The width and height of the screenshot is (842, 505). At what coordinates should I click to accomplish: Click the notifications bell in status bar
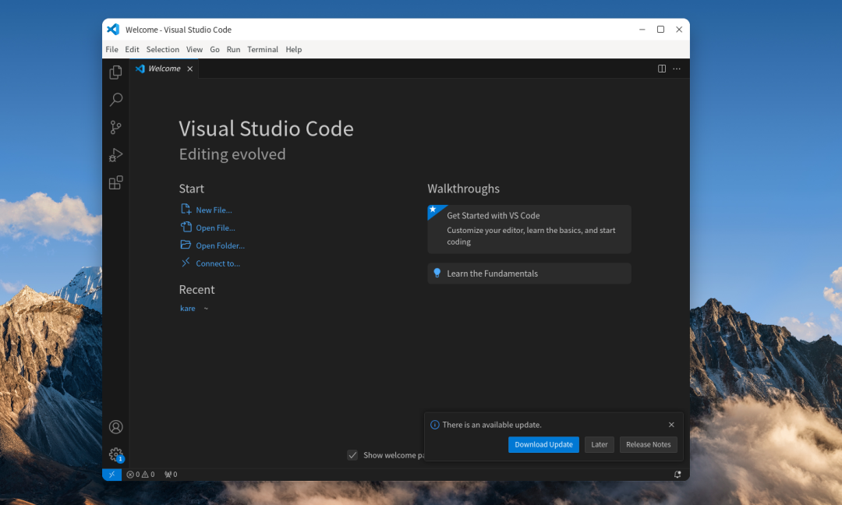[x=677, y=474]
